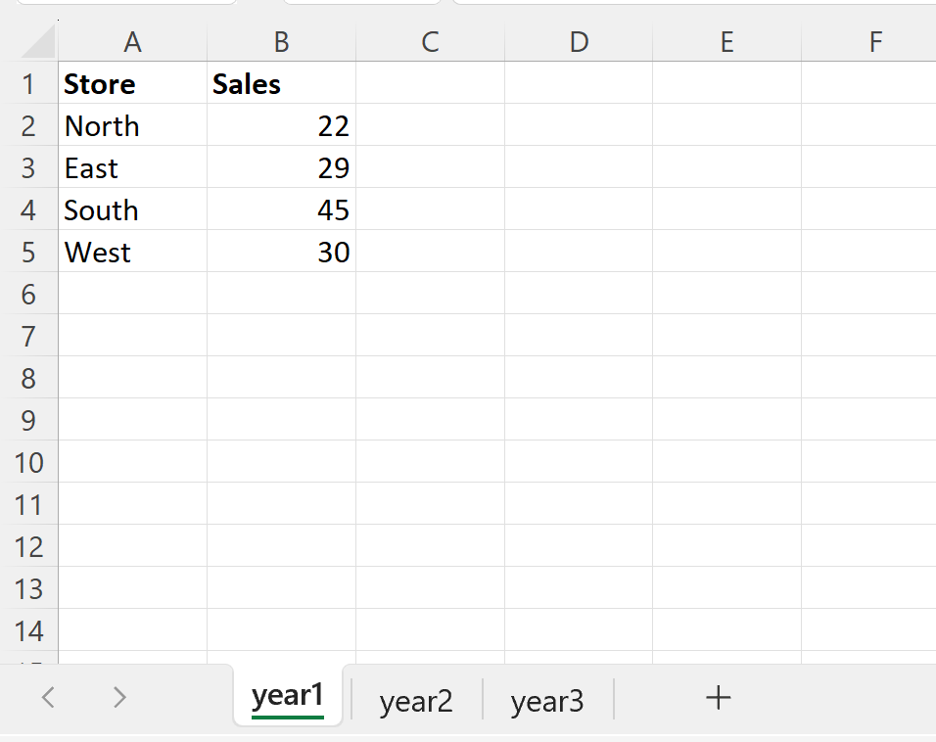Select the value 29 next to East
This screenshot has height=742, width=936.
tap(281, 167)
